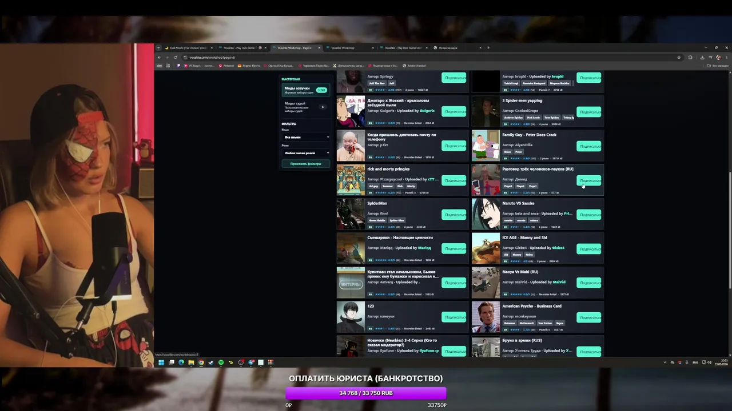This screenshot has width=732, height=411.
Task: Subscribe to 'Смешарики - Настоящие ценности'
Action: pos(454,249)
